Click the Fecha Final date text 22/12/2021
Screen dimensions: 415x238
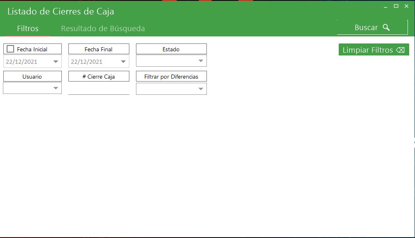click(x=87, y=62)
